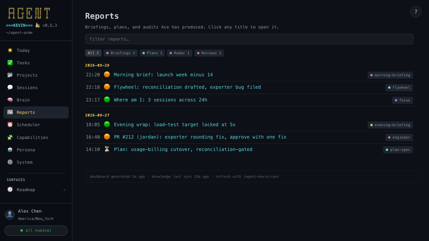Screen dimensions: 429x241
Task: Click the alarm clock Scheduler icon
Action: click(x=10, y=125)
